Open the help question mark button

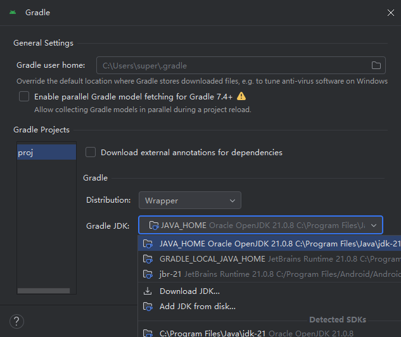pos(17,321)
